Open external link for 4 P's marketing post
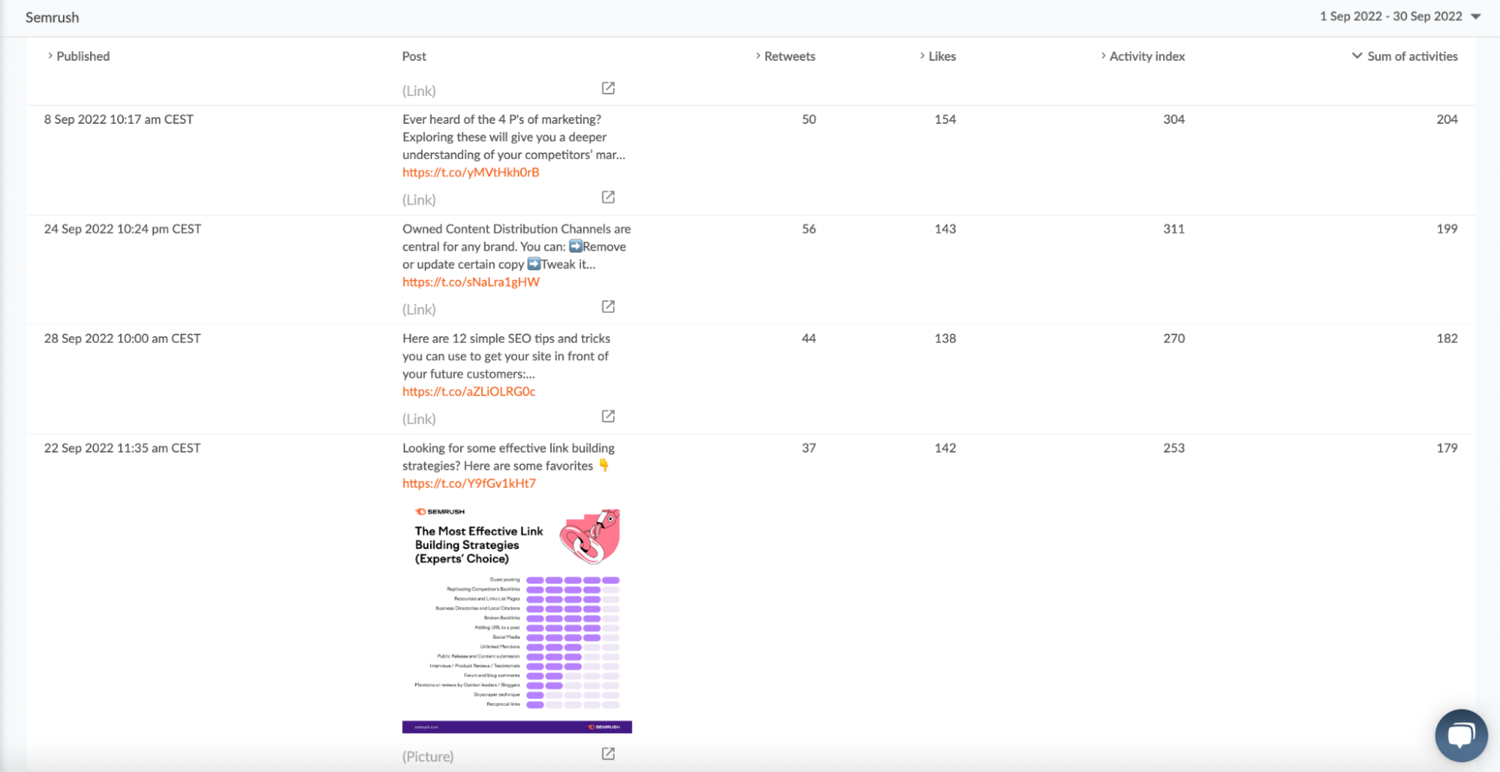 [x=608, y=197]
